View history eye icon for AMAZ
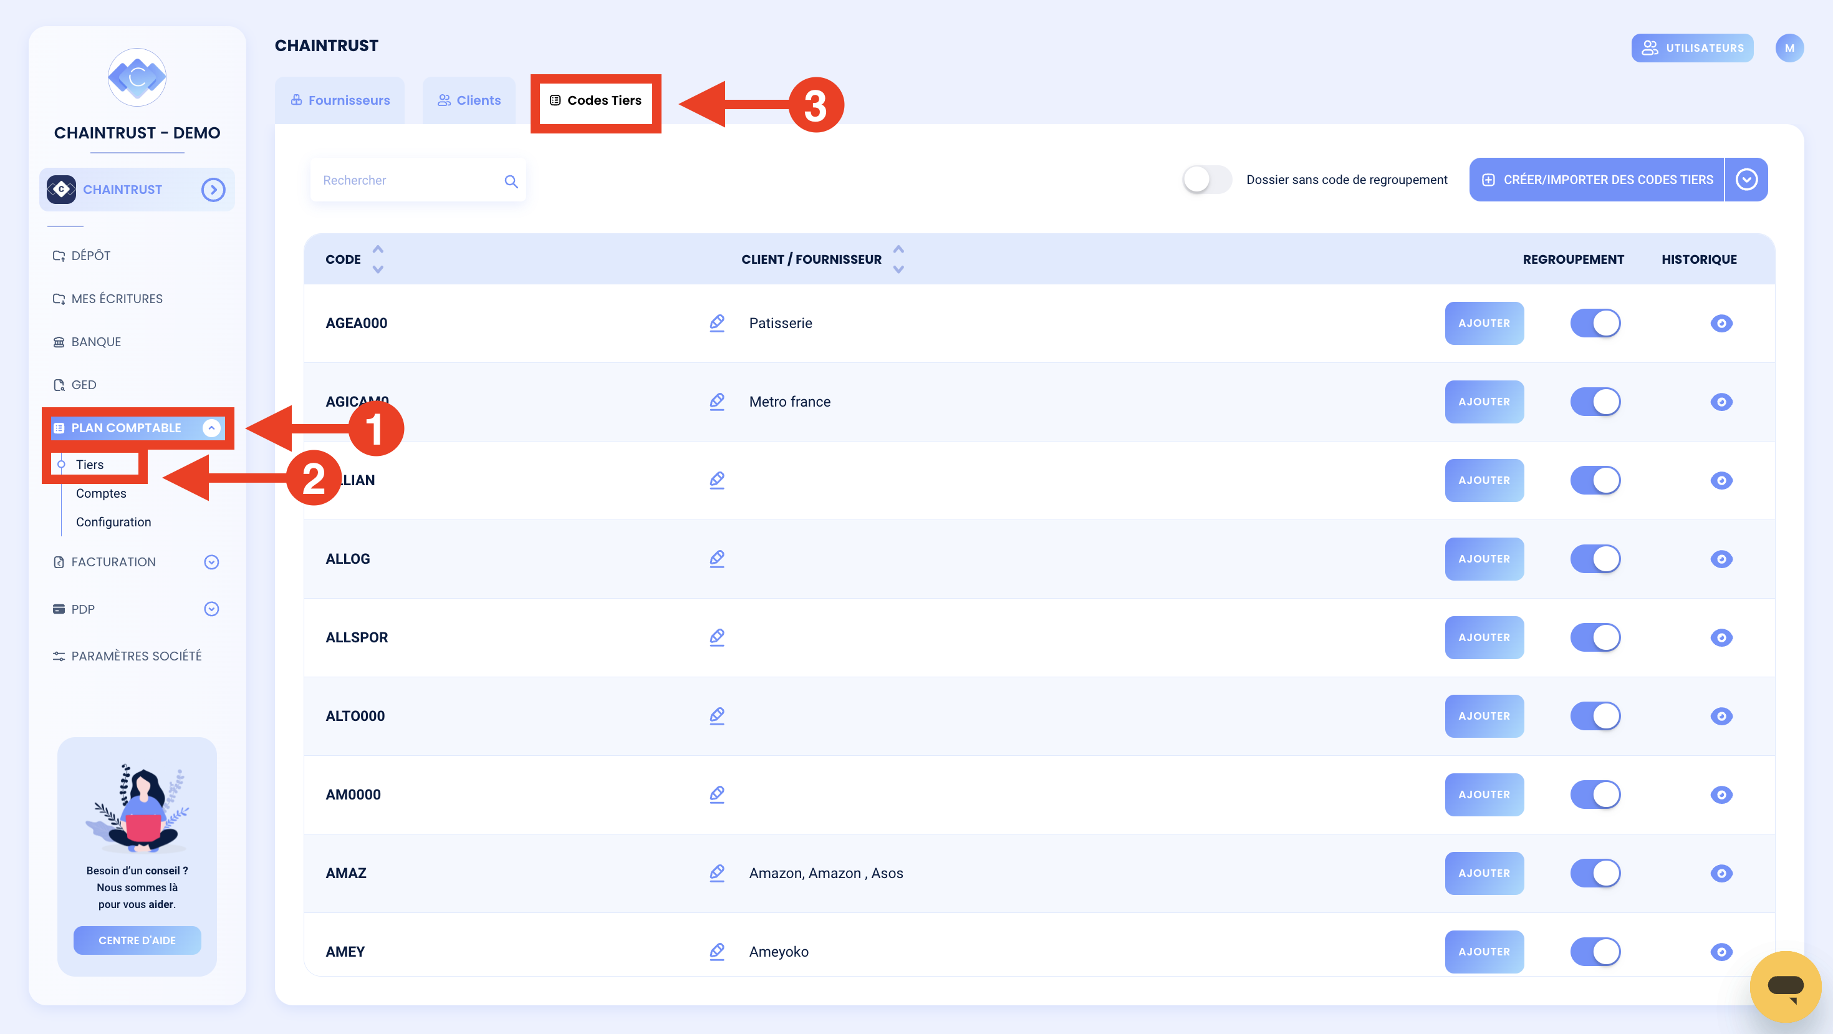This screenshot has height=1034, width=1833. coord(1721,873)
